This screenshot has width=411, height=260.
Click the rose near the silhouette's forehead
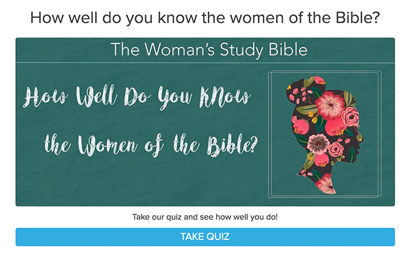(x=351, y=117)
